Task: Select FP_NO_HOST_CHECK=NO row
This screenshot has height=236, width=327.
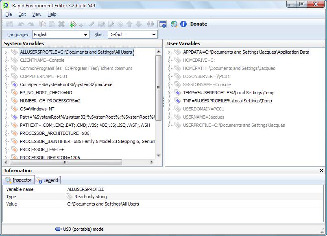Action: pyautogui.click(x=46, y=93)
